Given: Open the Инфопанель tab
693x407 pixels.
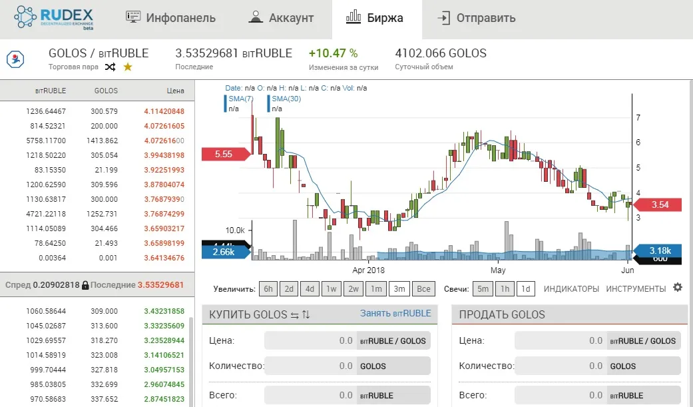Looking at the screenshot, I should click(x=170, y=18).
